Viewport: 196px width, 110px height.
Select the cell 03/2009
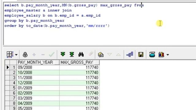pos(38,98)
